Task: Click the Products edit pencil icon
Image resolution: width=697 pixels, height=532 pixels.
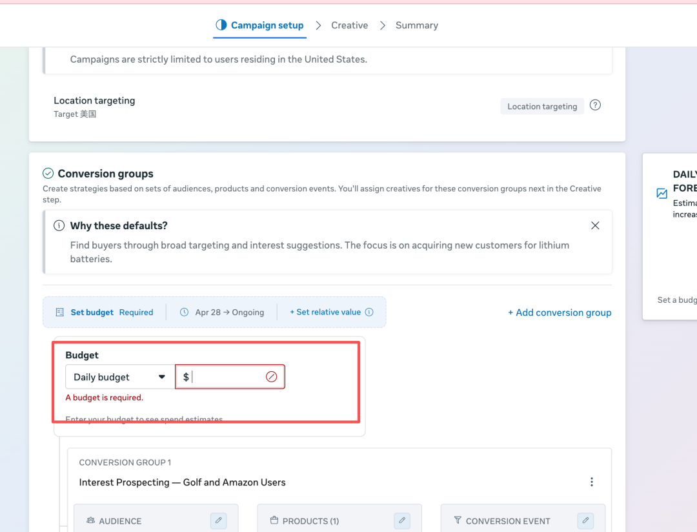Action: 401,520
